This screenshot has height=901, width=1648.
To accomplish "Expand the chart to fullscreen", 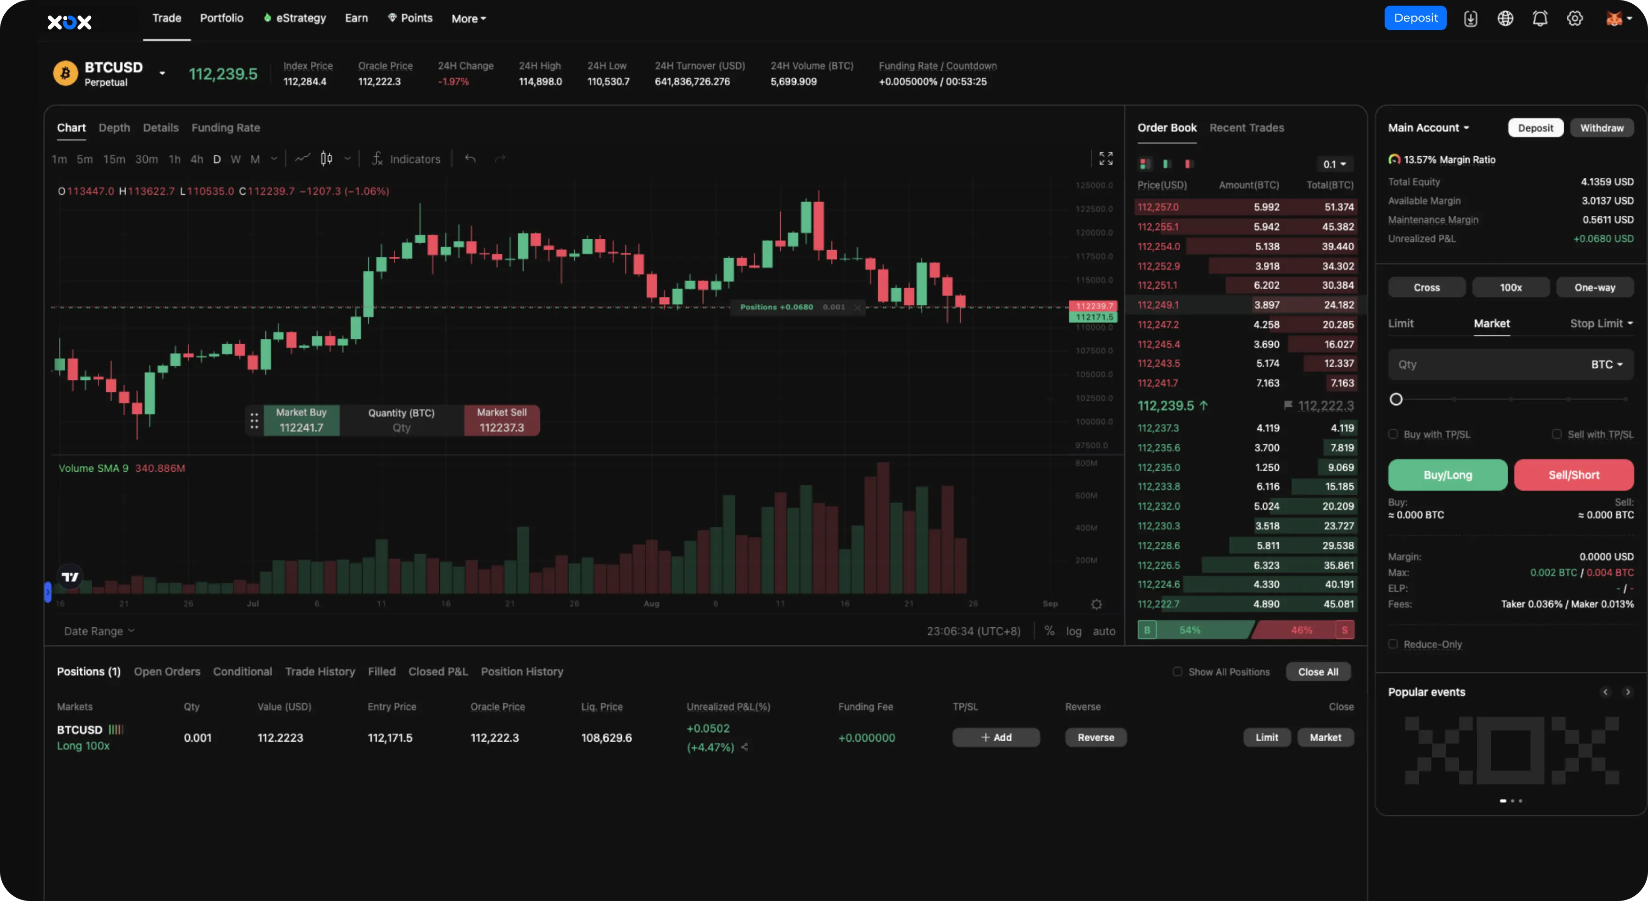I will pyautogui.click(x=1106, y=158).
